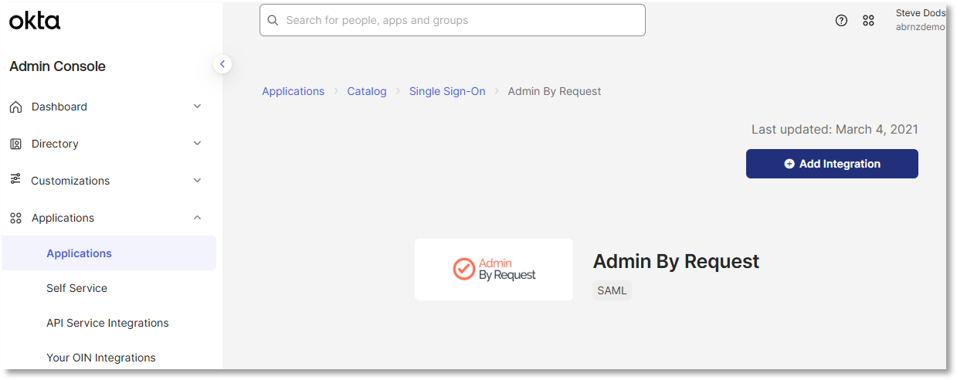Click the Customizations sliders icon
The image size is (957, 380).
(x=15, y=179)
